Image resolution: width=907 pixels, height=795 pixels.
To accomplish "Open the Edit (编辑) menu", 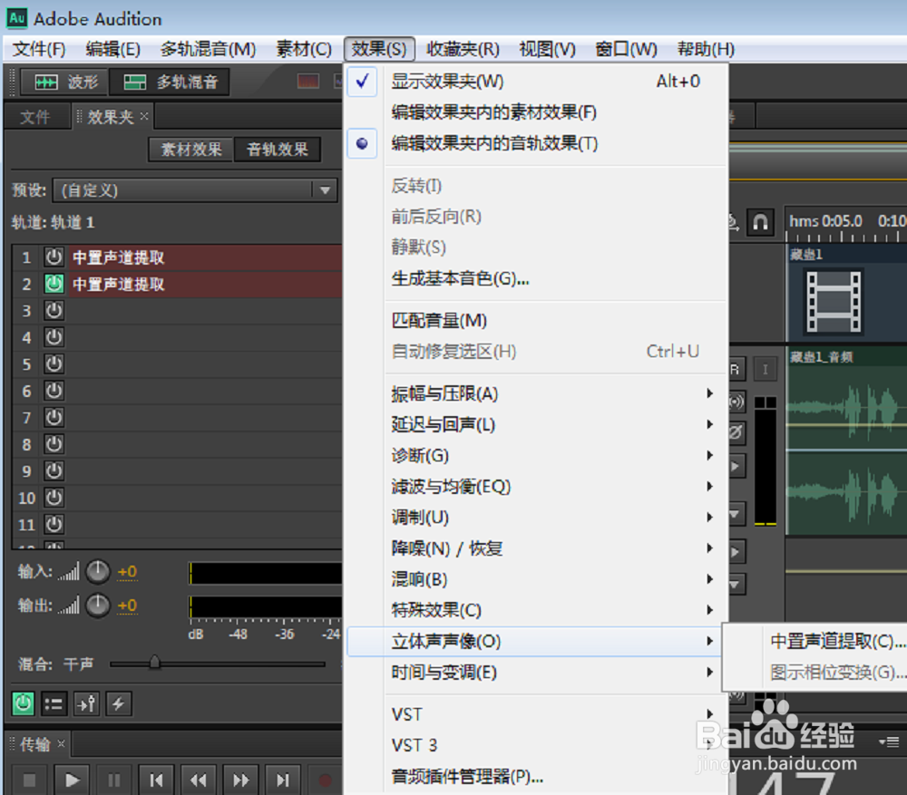I will (x=112, y=49).
